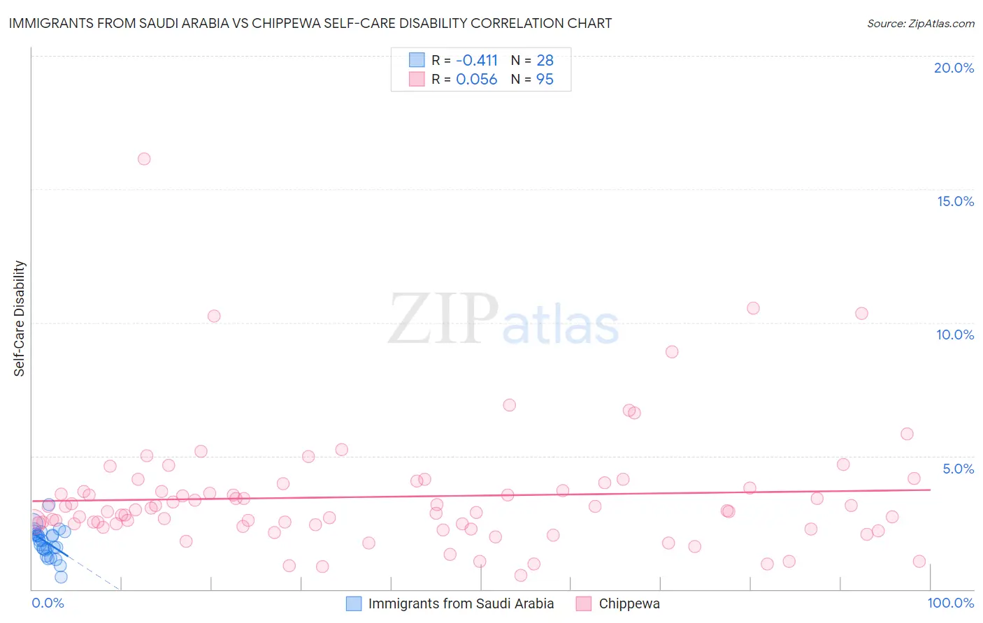Screen dimensions: 983x623
Task: Click the Immigrants from Saudi Arabia legend label
Action: pyautogui.click(x=461, y=603)
